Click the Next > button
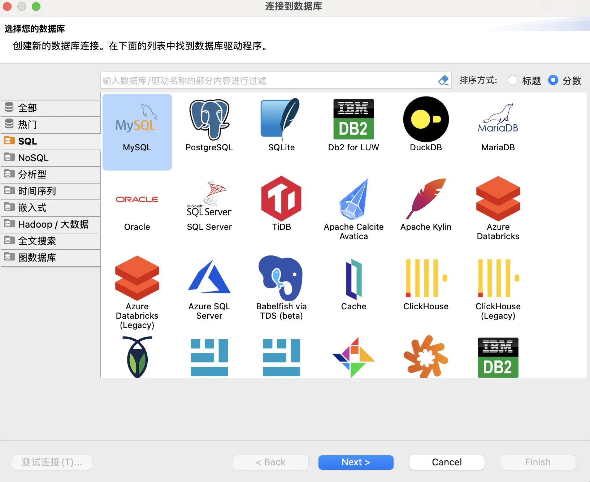The width and height of the screenshot is (590, 482). pos(356,462)
